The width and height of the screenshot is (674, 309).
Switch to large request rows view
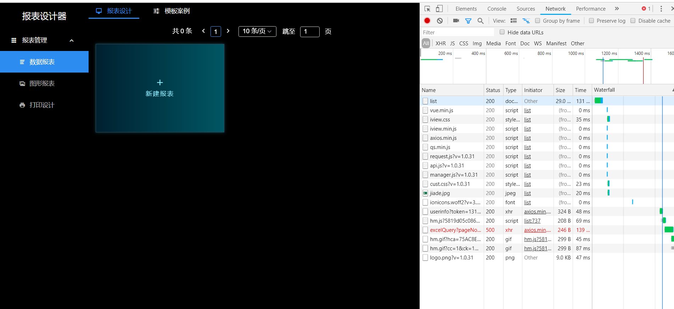tap(513, 21)
